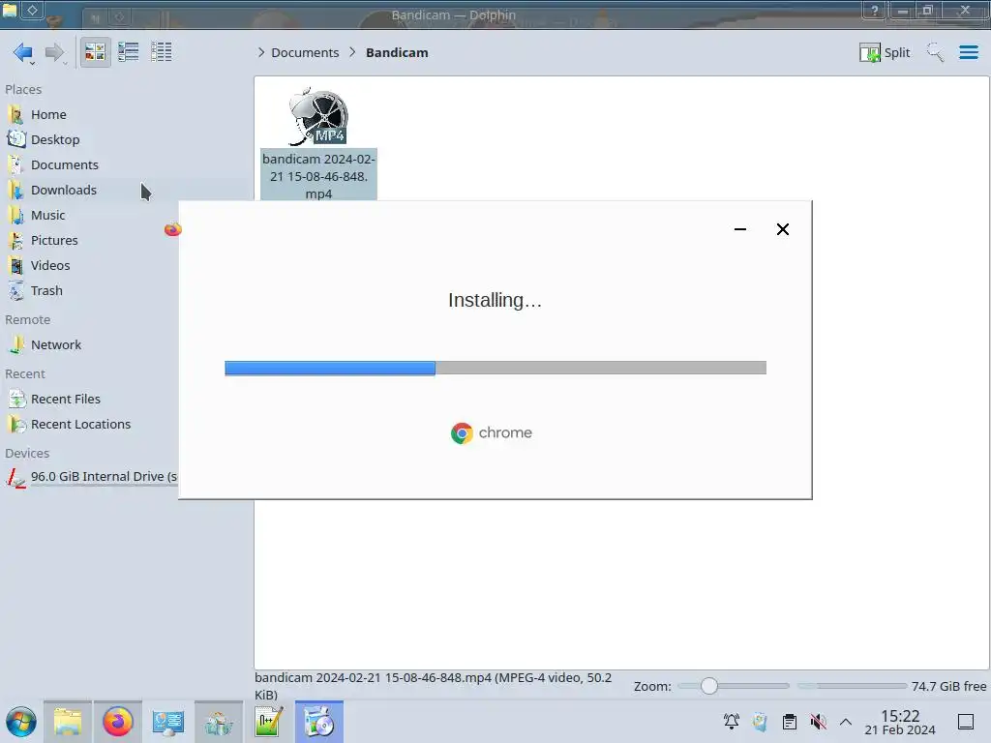This screenshot has width=991, height=743.
Task: Toggle keep-above diamond in Dolphin title bar
Action: tap(32, 10)
